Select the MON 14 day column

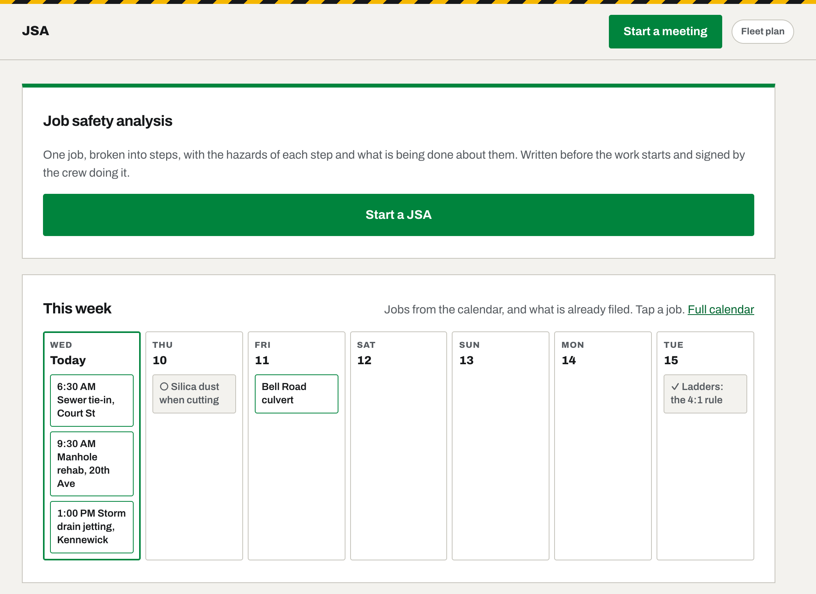coord(603,446)
